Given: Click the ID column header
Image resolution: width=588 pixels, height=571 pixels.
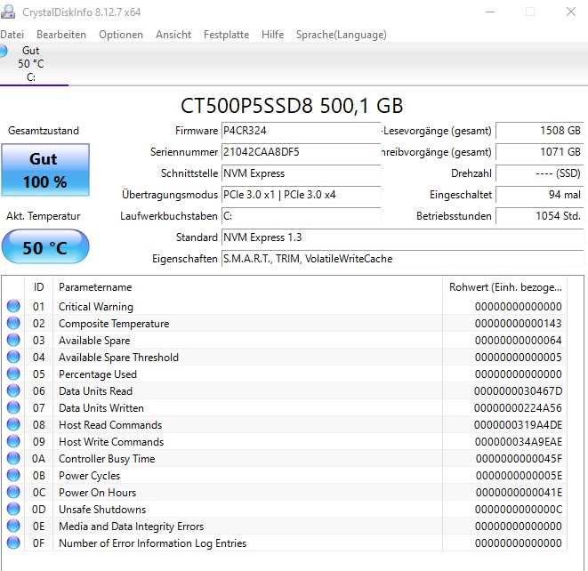Looking at the screenshot, I should click(38, 287).
